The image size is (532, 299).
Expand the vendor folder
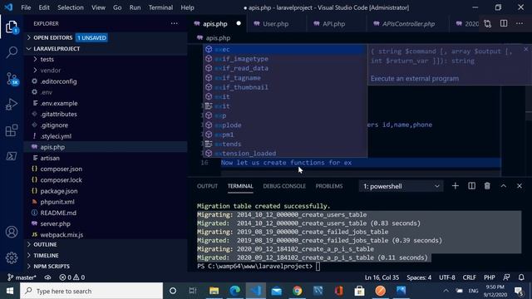click(106, 70)
